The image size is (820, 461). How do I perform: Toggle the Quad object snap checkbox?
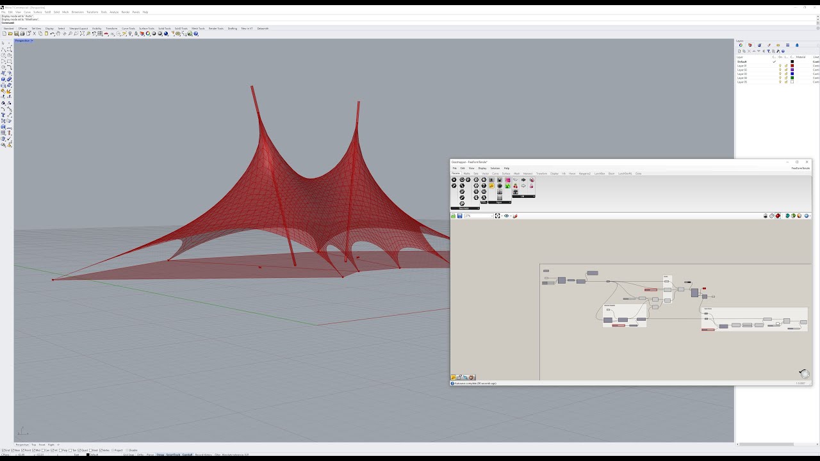coord(79,450)
